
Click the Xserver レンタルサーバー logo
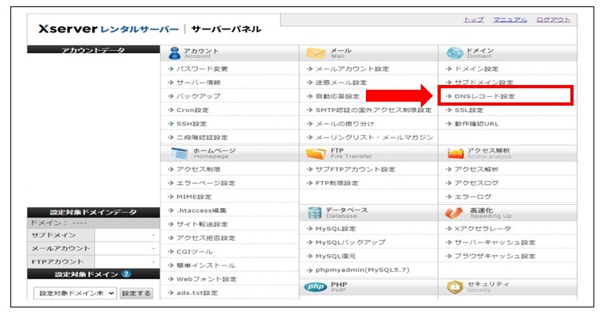pyautogui.click(x=108, y=29)
